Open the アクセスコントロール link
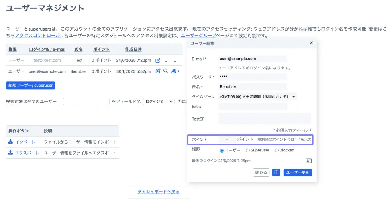Screen dimensions: 392x205 click(37, 36)
